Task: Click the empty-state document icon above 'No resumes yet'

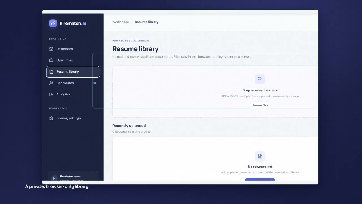Action: coord(260,156)
